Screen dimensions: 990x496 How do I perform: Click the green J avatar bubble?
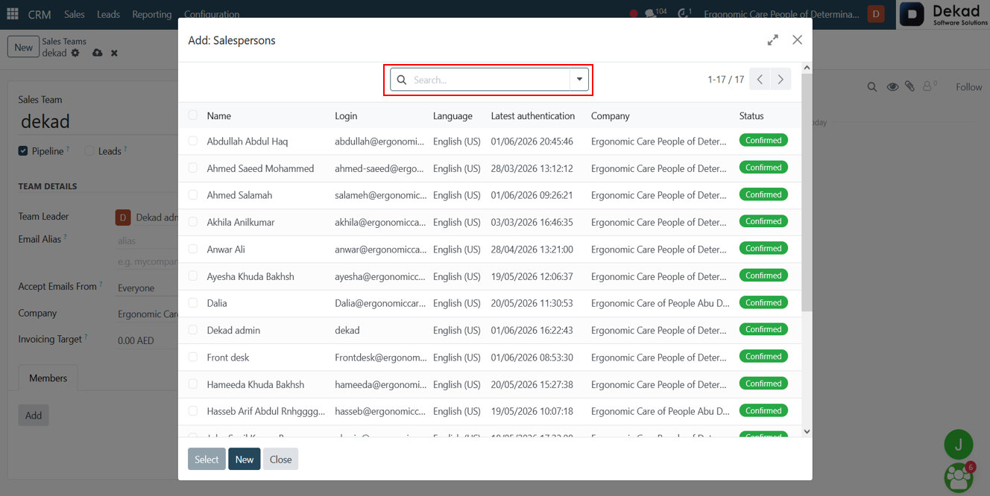[x=959, y=445]
